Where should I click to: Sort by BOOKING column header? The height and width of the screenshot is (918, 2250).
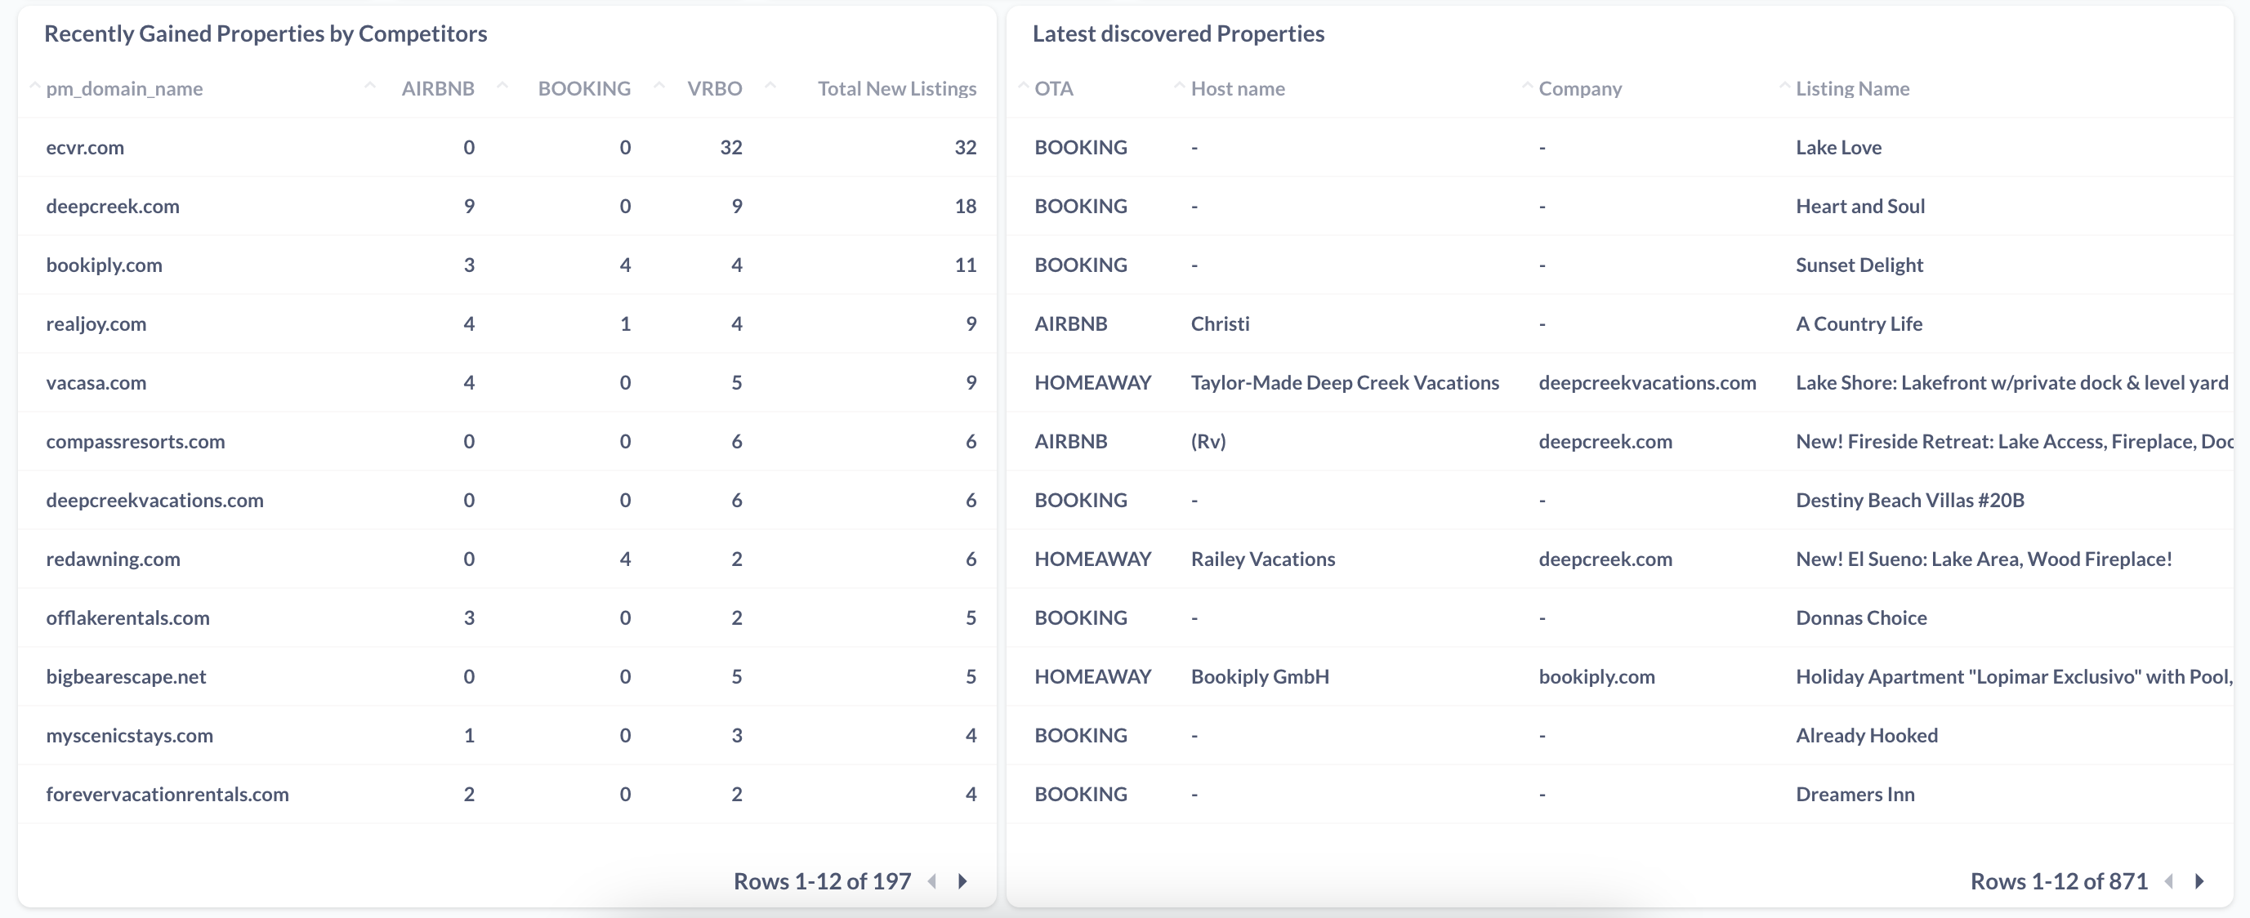[x=583, y=88]
